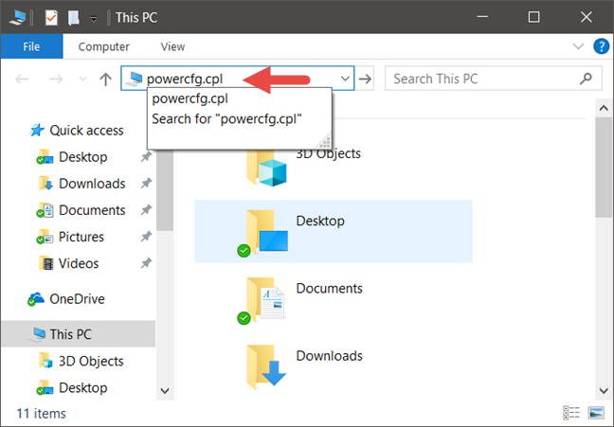Select the Desktop folder in main pane
Screen dimensions: 614x427
click(334, 231)
